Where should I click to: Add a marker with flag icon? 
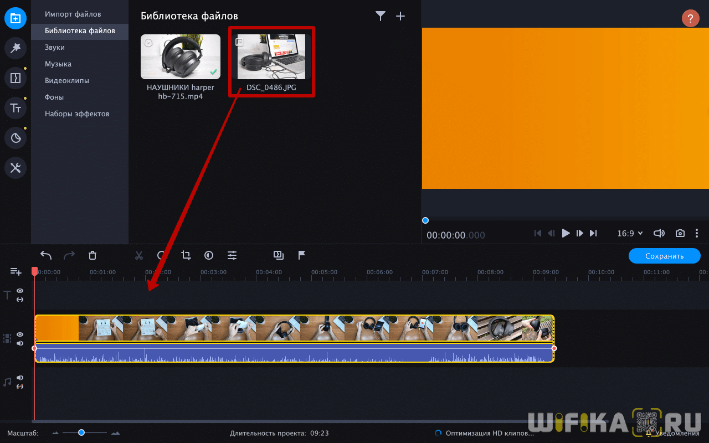(302, 255)
